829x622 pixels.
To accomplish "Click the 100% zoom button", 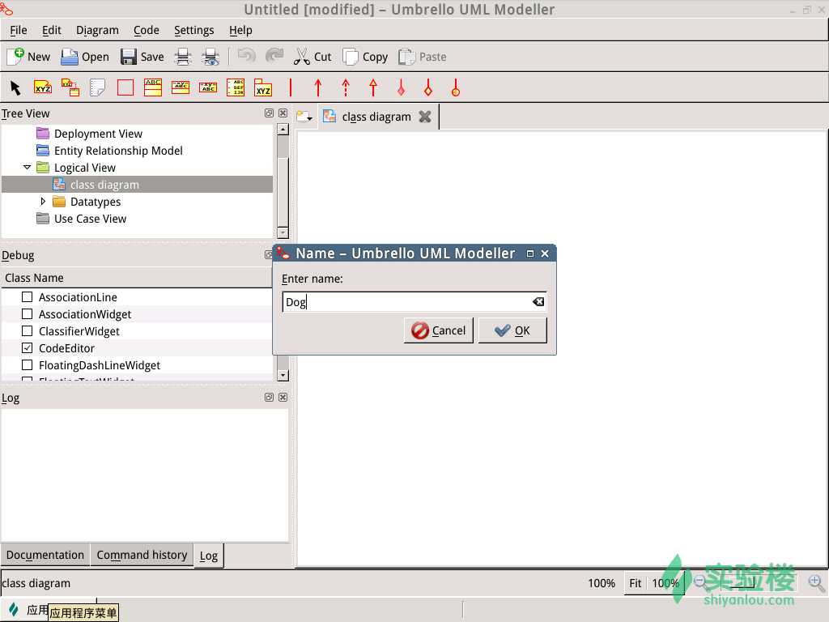I will point(665,583).
